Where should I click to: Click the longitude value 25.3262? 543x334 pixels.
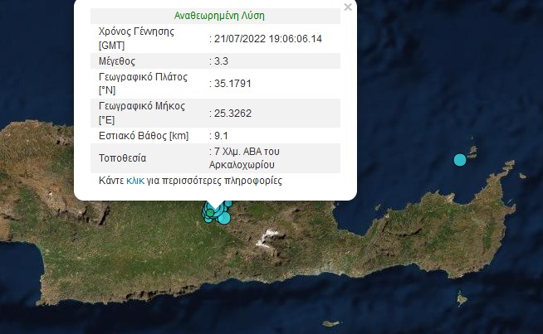(232, 113)
